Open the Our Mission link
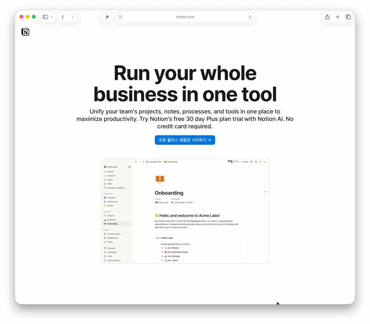The width and height of the screenshot is (370, 324). (x=172, y=248)
